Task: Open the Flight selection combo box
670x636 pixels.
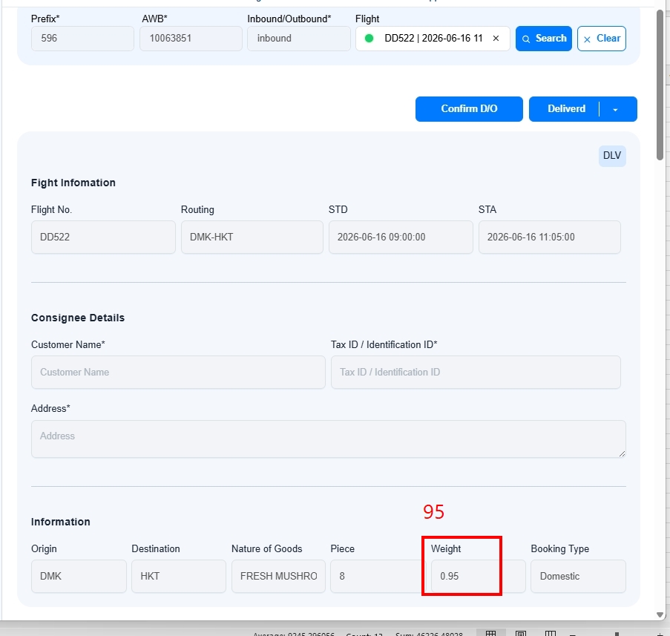Action: [433, 39]
